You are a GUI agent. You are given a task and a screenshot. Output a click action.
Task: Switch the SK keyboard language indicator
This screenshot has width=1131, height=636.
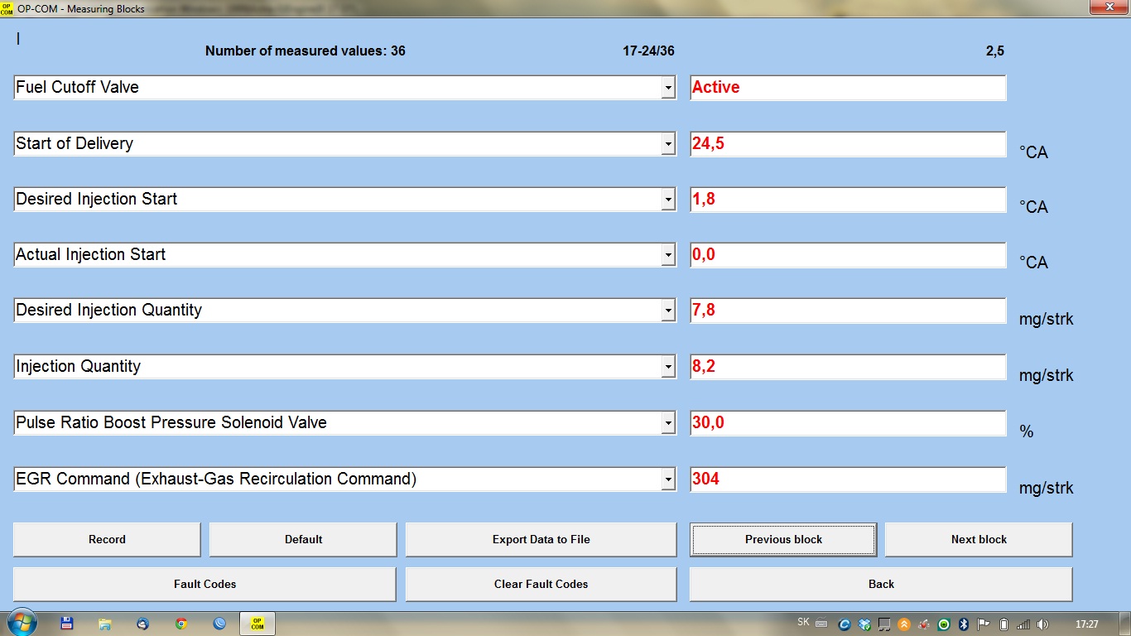coord(803,622)
